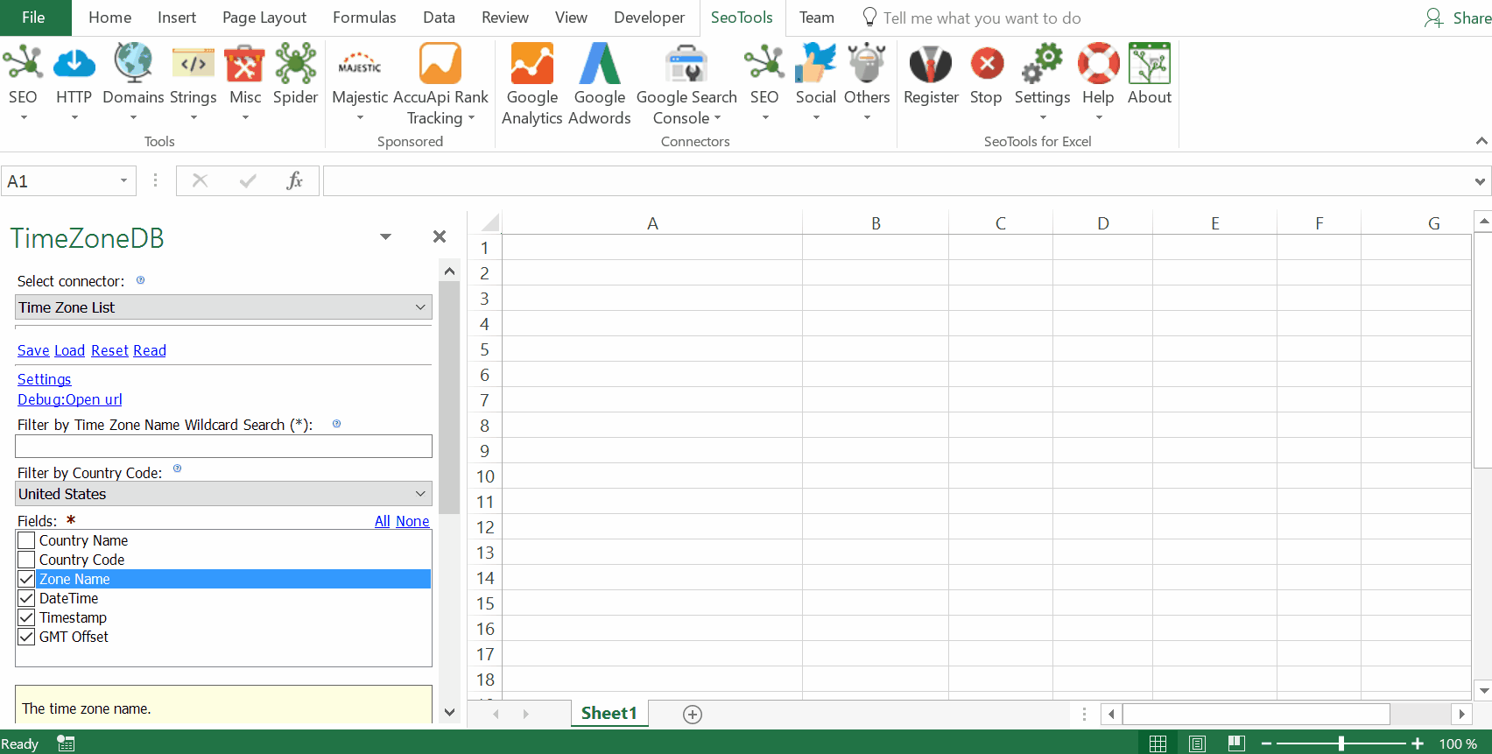
Task: Uncheck the Timestamp field
Action: pos(26,617)
